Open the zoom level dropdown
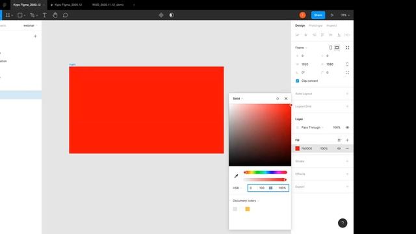This screenshot has height=234, width=416. pos(345,15)
